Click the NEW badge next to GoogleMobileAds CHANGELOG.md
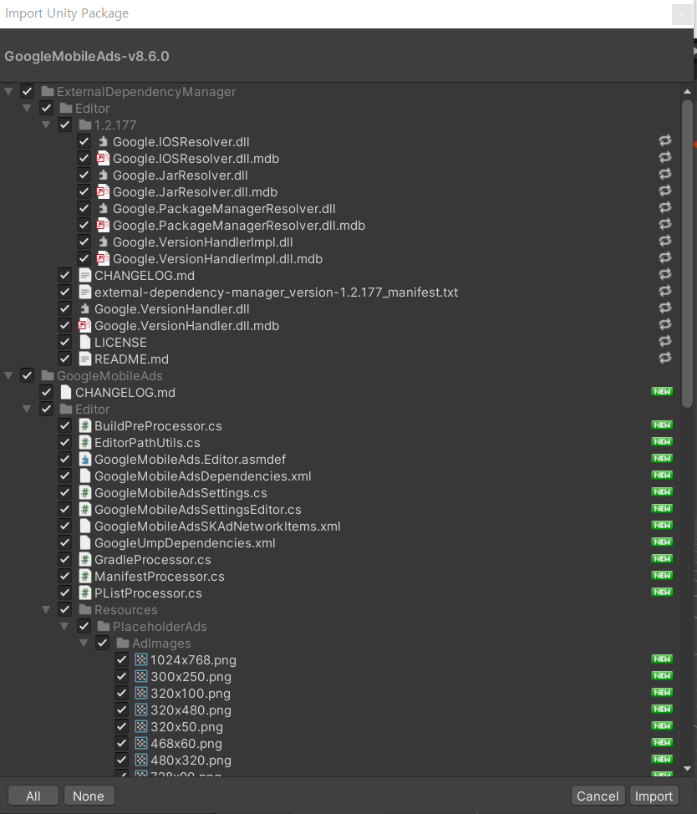The height and width of the screenshot is (814, 697). pos(662,391)
